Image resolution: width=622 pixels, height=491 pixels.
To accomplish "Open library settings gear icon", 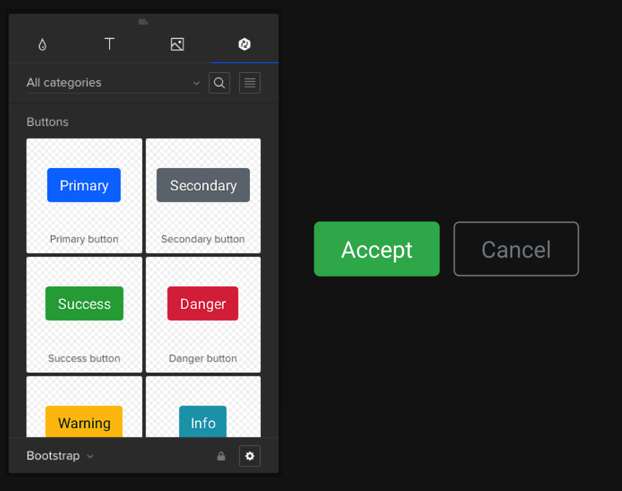I will click(x=250, y=456).
